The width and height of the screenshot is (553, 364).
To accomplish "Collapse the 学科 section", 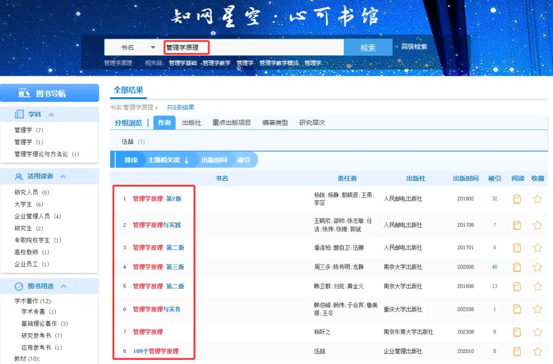I will pyautogui.click(x=51, y=115).
